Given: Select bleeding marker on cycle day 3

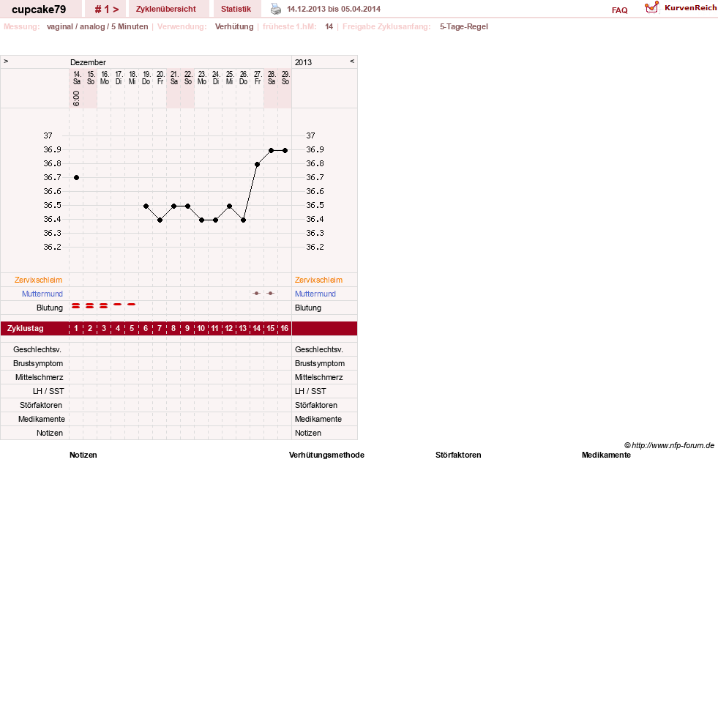Looking at the screenshot, I should click(103, 305).
